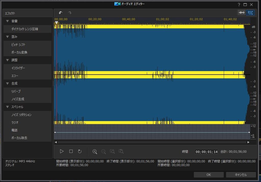Click the left volume envelope keyframe point

[x=55, y=132]
